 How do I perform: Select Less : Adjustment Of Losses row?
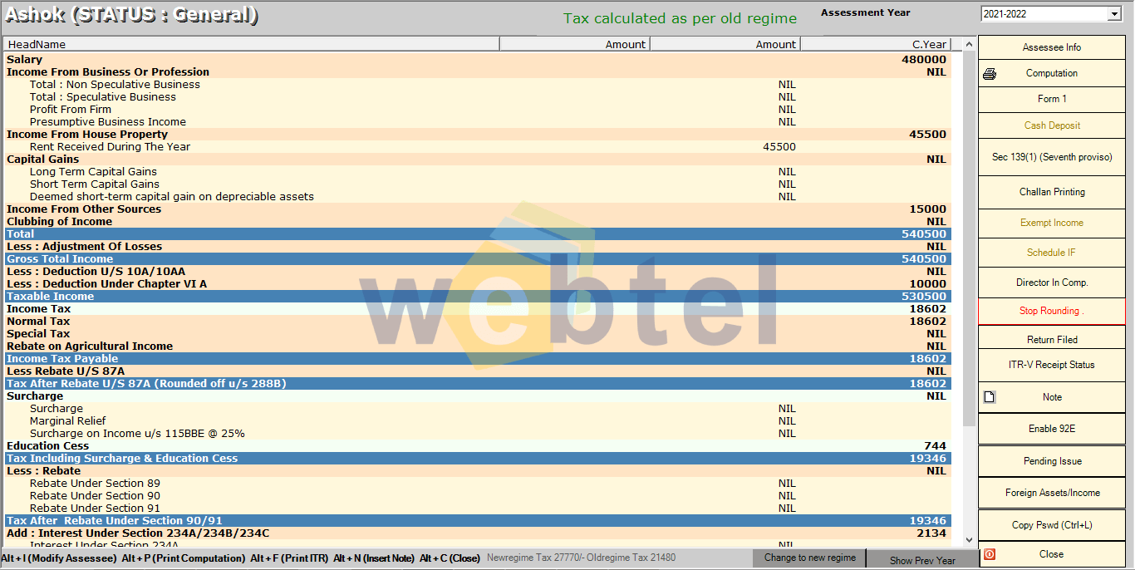(x=478, y=247)
